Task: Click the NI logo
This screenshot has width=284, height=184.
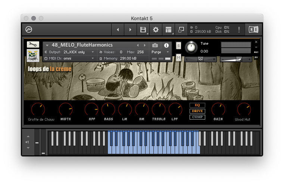Action: click(253, 29)
